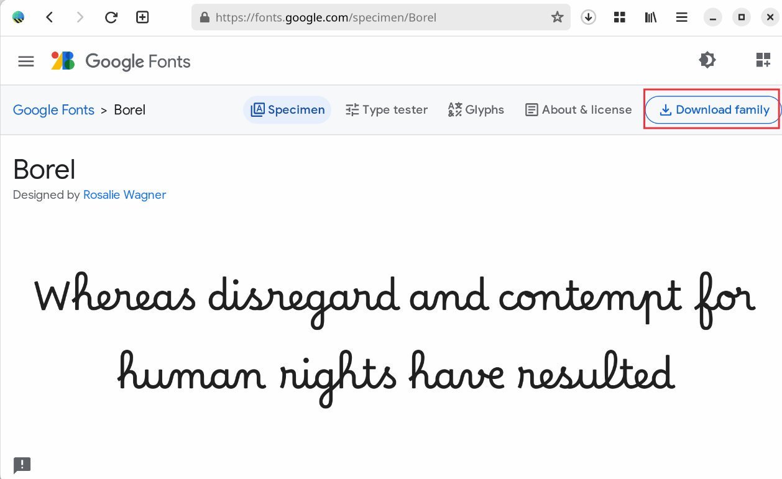
Task: Click the Download family button
Action: 712,109
